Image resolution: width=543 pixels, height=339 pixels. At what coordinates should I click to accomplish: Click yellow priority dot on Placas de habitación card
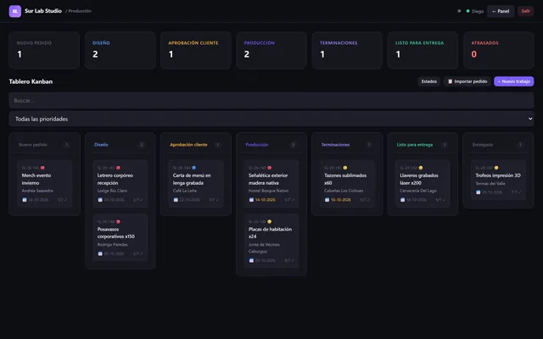click(x=270, y=222)
